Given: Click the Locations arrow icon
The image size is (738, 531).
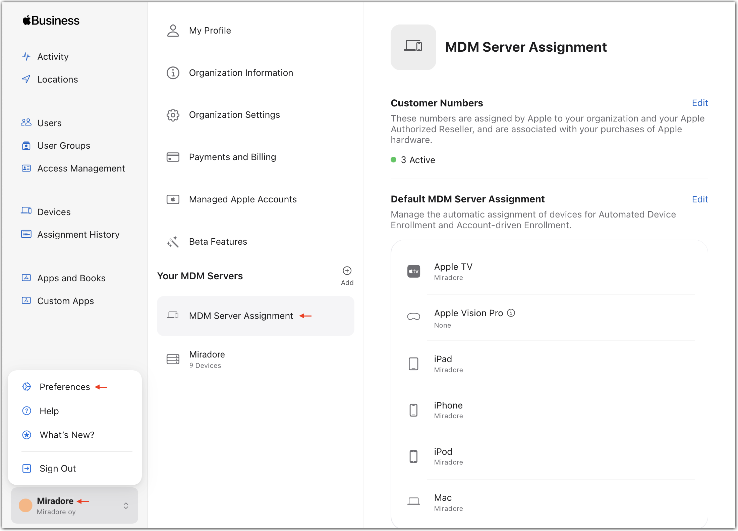Looking at the screenshot, I should pyautogui.click(x=26, y=79).
